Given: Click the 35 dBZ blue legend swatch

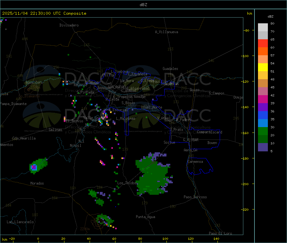Looking at the screenshot, I should coord(263,115).
